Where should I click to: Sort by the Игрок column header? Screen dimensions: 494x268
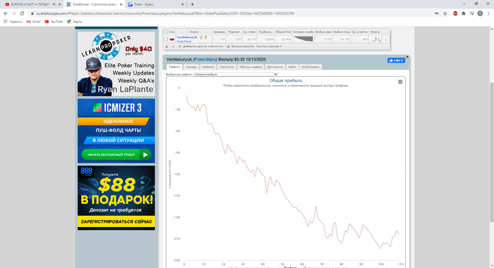(x=194, y=32)
